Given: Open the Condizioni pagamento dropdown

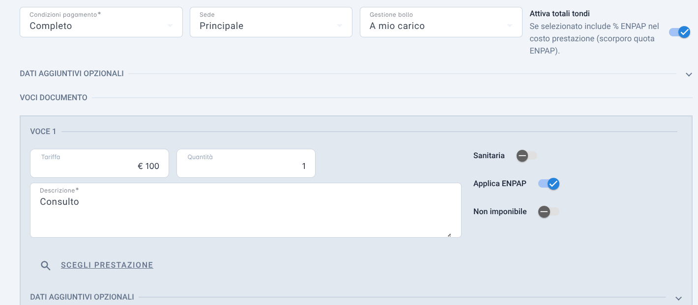Looking at the screenshot, I should [101, 22].
